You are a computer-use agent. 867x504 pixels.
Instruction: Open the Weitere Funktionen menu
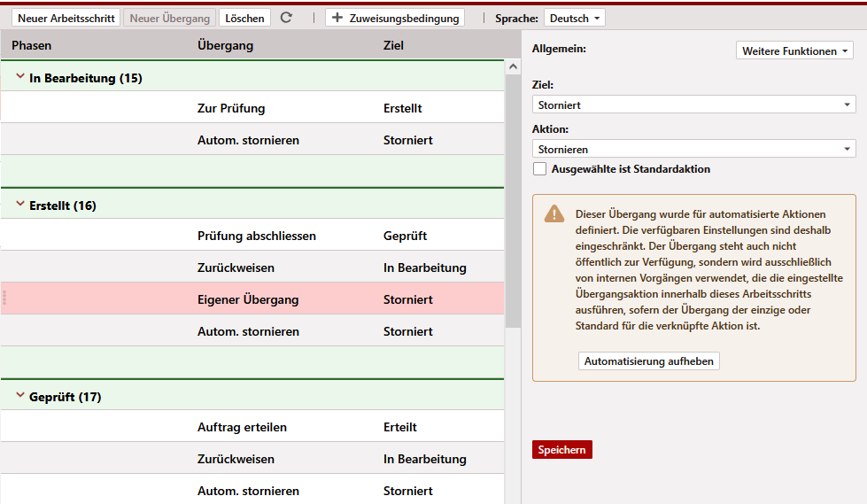click(793, 51)
